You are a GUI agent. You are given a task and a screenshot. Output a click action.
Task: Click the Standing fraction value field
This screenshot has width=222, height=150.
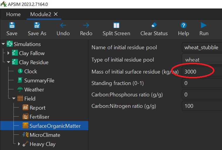[202, 83]
